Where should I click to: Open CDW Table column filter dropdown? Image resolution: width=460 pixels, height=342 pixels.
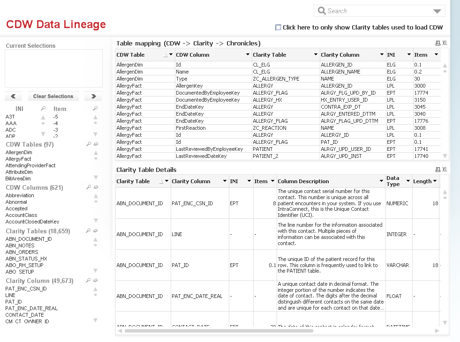click(171, 54)
